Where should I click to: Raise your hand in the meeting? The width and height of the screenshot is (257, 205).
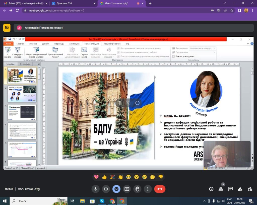138,189
